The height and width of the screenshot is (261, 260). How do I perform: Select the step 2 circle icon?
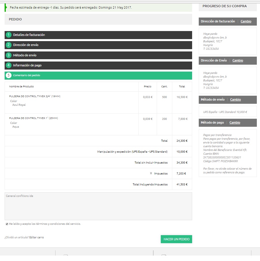coord(9,45)
